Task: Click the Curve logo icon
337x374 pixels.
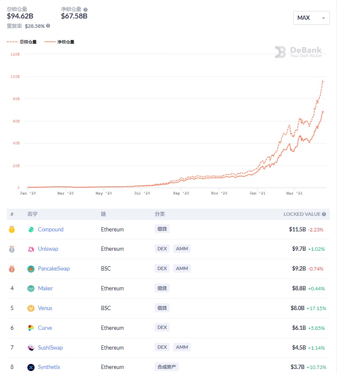Action: [x=31, y=328]
